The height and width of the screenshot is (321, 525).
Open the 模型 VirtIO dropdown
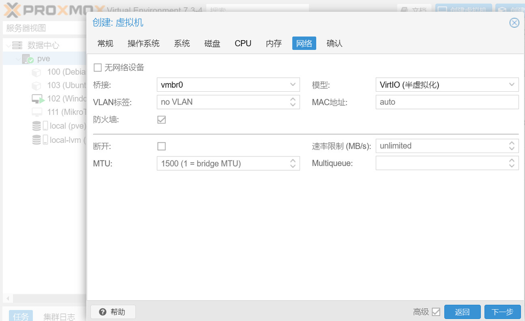(x=512, y=85)
